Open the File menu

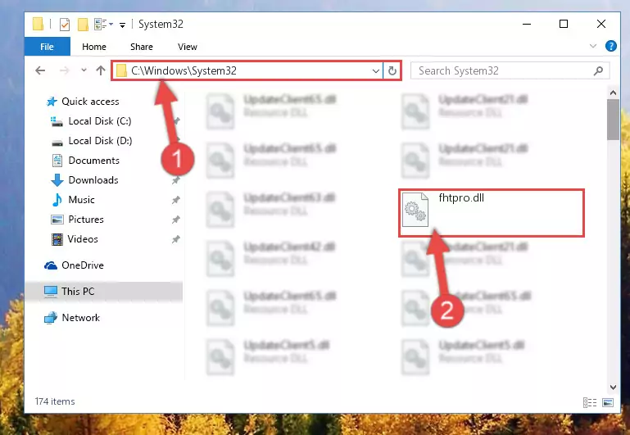click(47, 47)
